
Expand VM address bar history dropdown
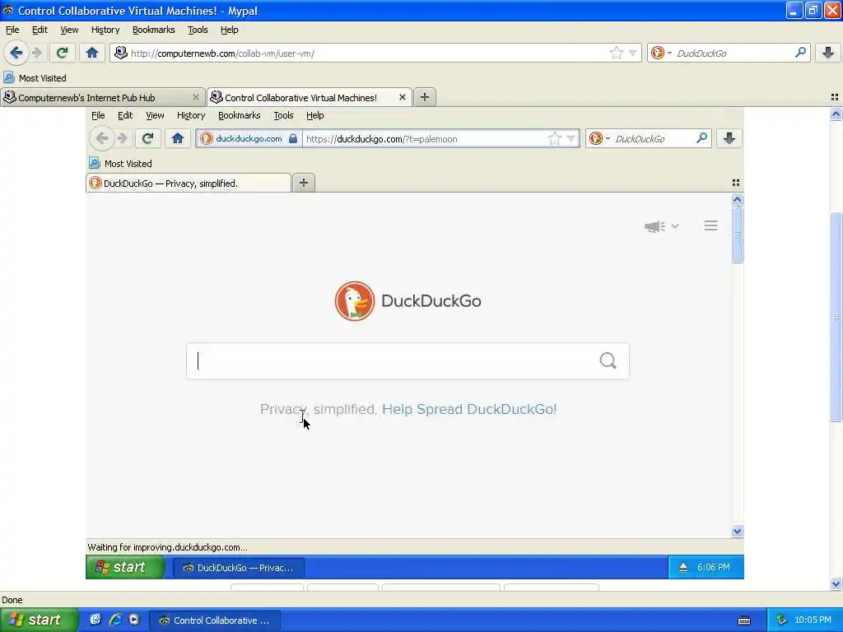pyautogui.click(x=571, y=138)
